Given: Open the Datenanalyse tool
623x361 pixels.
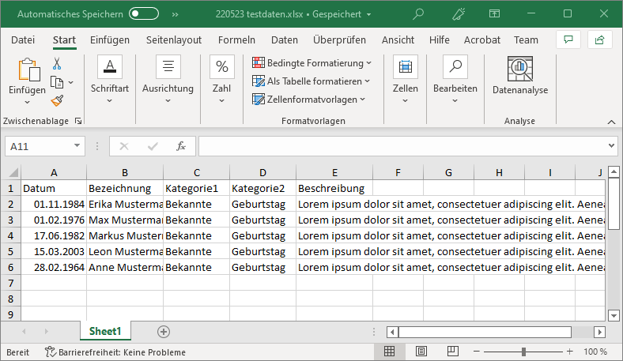Looking at the screenshot, I should click(x=519, y=76).
